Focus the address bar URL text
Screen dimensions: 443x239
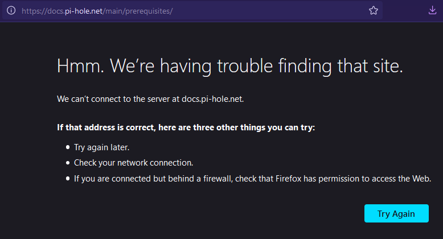pos(97,11)
